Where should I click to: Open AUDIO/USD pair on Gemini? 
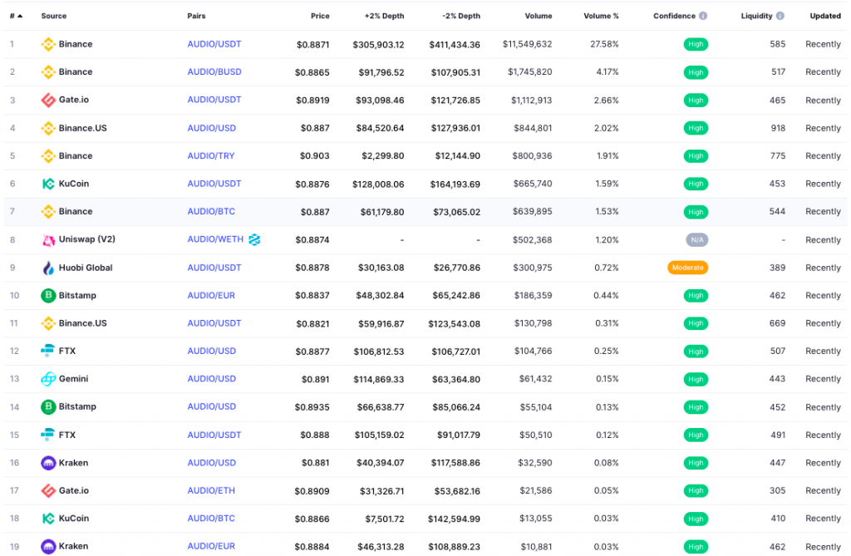tap(212, 379)
